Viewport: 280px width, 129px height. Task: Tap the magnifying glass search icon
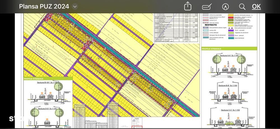(x=242, y=7)
